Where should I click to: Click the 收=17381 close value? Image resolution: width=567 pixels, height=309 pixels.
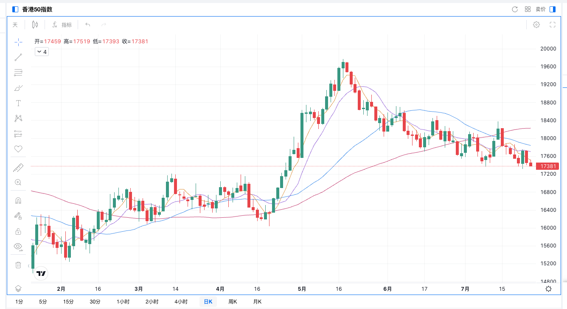[135, 41]
